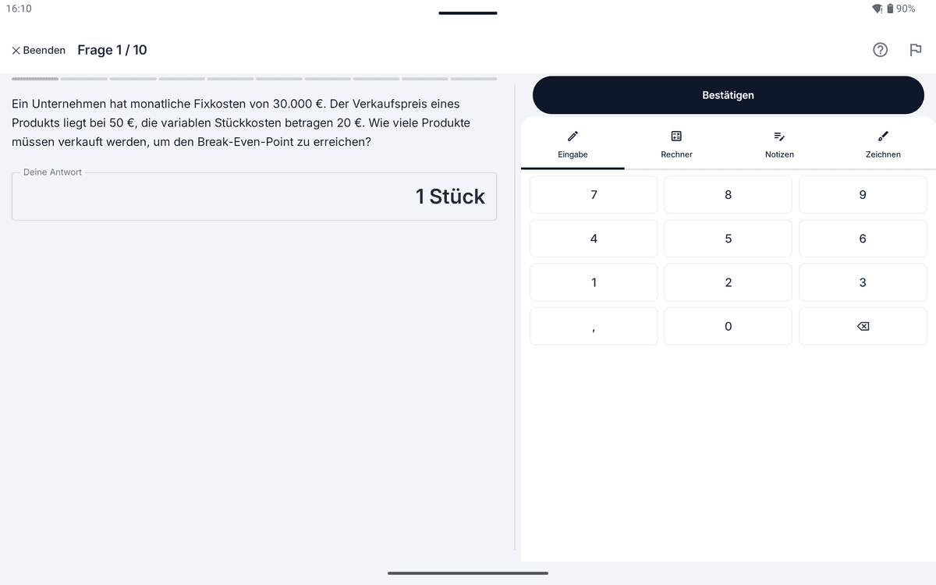Click the pencil icon above Eingabe
Image resolution: width=936 pixels, height=585 pixels.
[x=573, y=136]
